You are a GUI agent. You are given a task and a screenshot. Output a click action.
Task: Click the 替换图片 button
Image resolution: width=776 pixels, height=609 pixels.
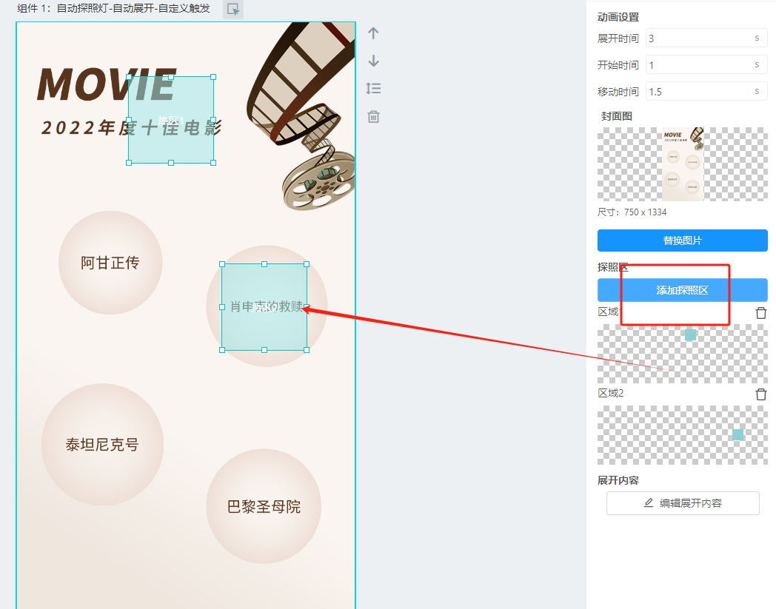[682, 240]
